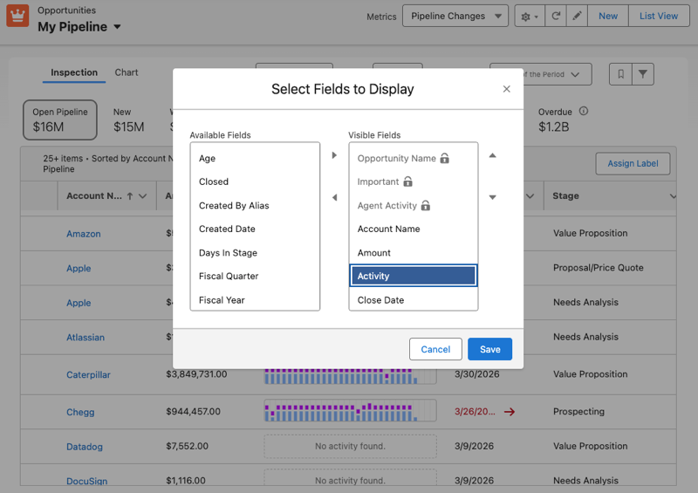Click Caterpillar row activity chart
Screen dimensions: 698x493
(351, 375)
